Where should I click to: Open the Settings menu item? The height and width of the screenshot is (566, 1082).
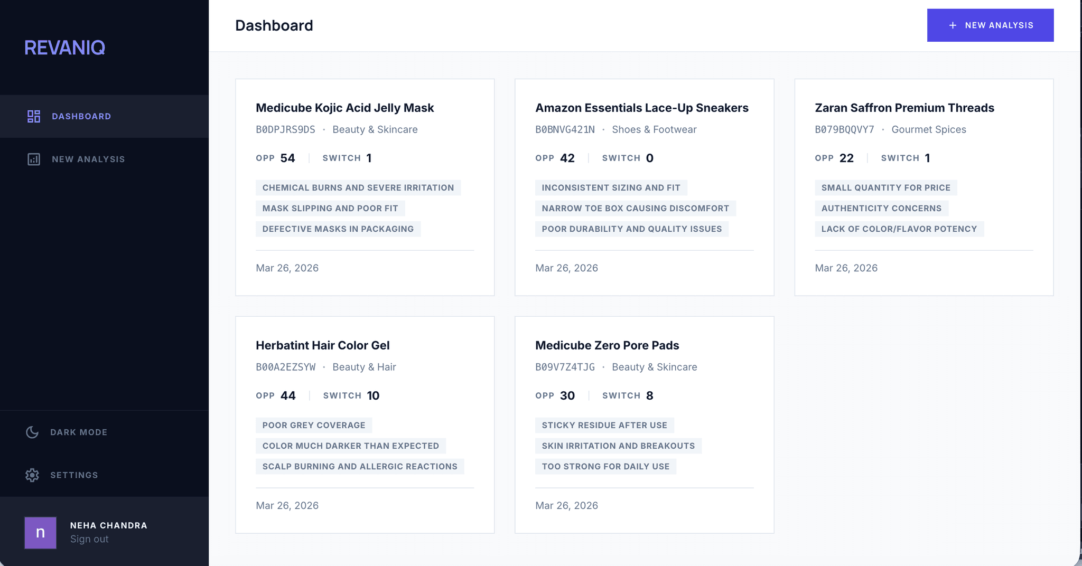104,475
